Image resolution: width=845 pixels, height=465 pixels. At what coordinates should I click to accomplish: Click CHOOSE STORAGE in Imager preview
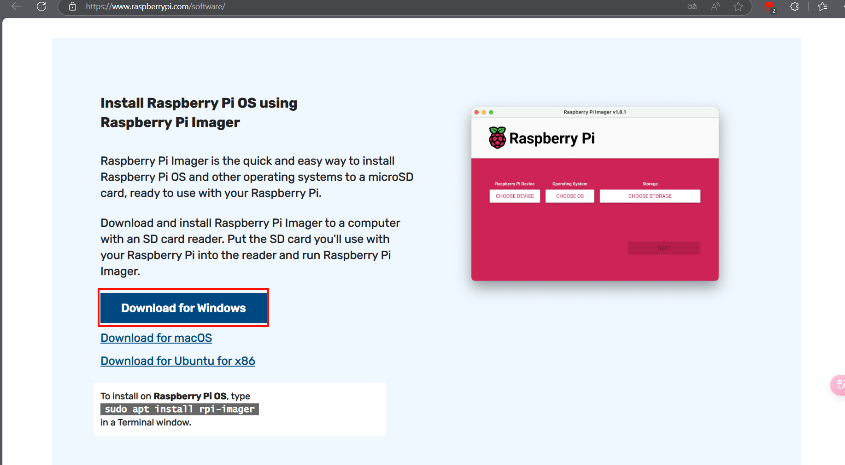click(x=650, y=196)
